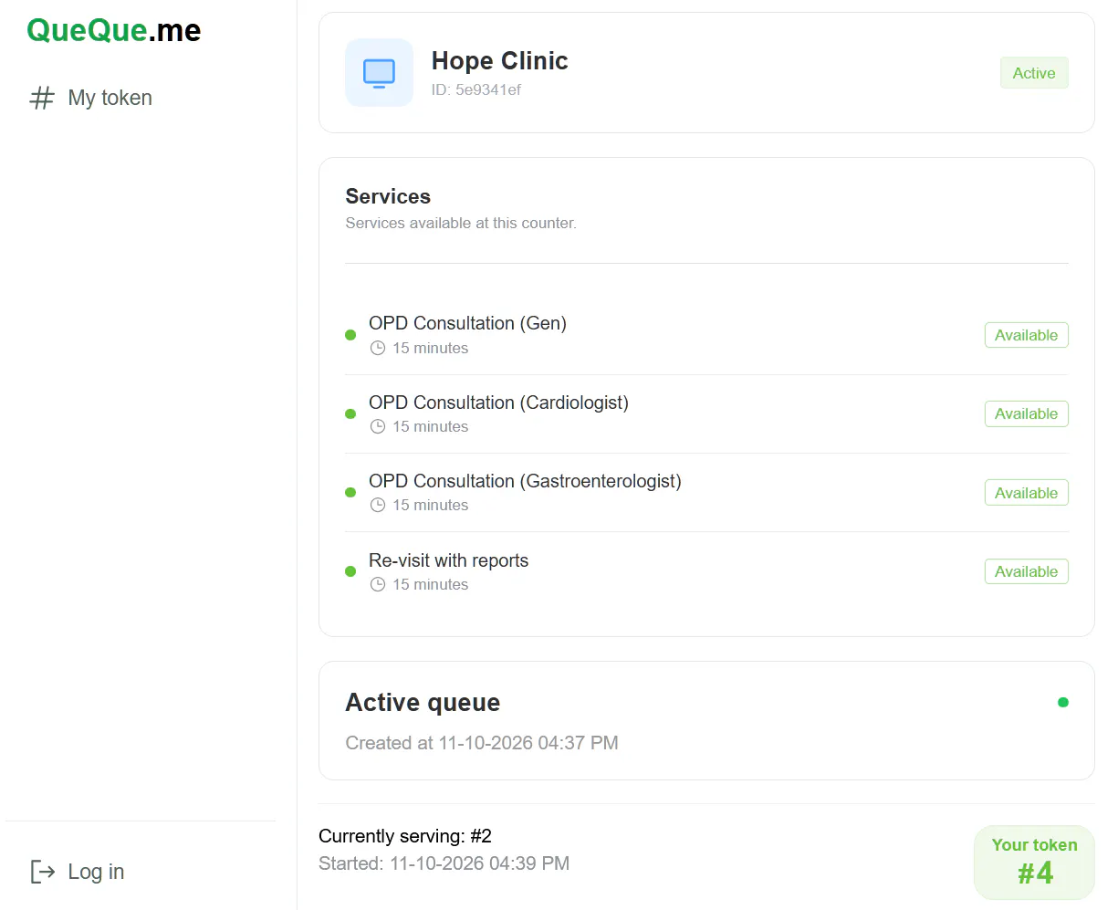Click Available badge for OPD Consultation (Gen)

(1026, 335)
